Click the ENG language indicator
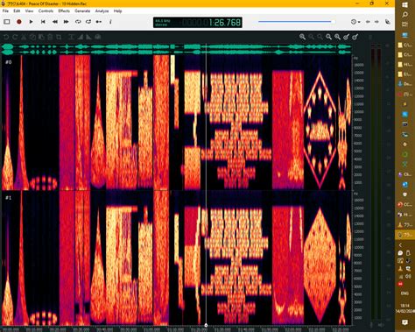 (x=404, y=293)
